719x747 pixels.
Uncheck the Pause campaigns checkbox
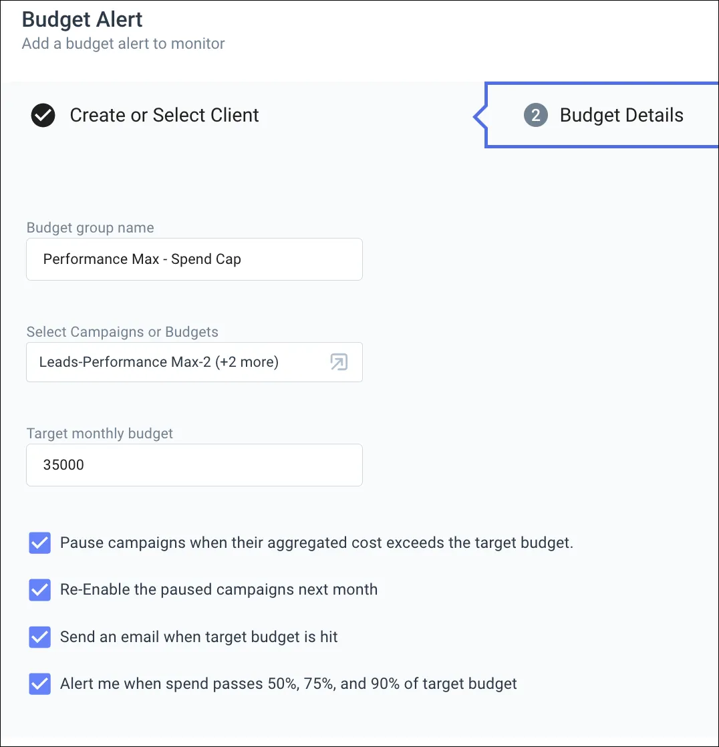(40, 543)
